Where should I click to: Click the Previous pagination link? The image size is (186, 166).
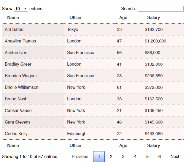[x=80, y=156]
